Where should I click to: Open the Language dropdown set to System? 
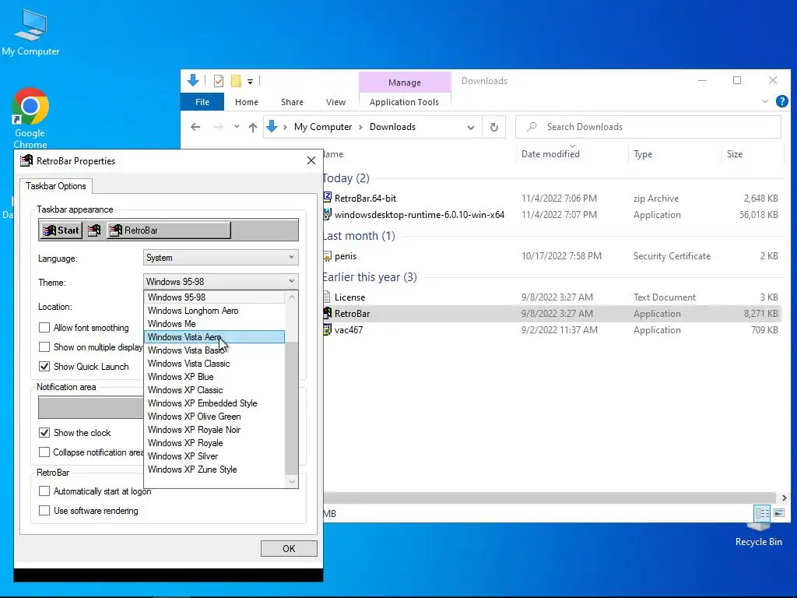[220, 258]
